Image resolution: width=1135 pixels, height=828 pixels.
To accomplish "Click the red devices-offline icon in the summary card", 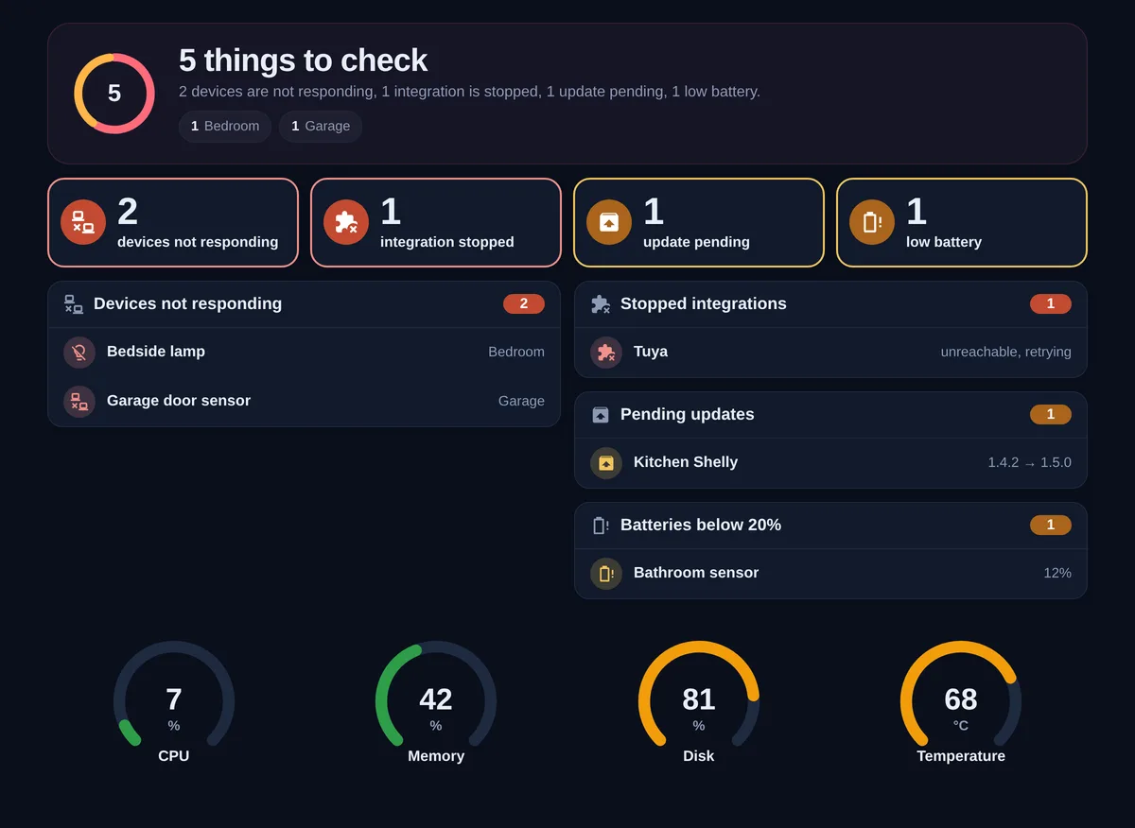I will point(83,222).
